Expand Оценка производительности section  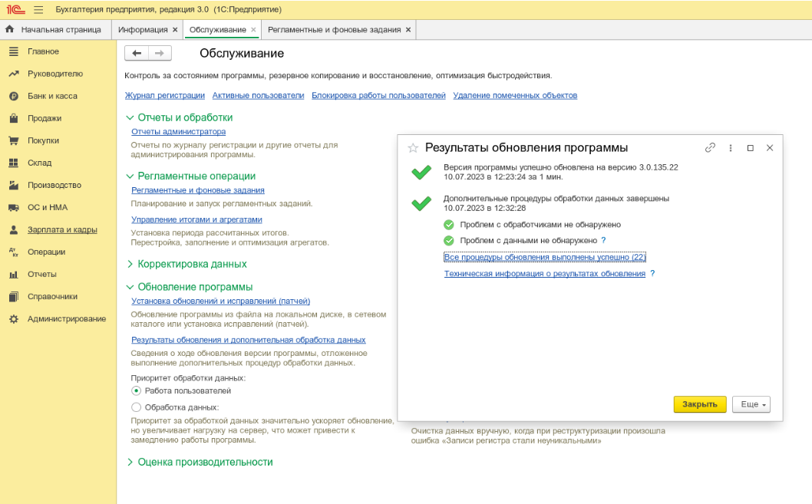point(130,462)
